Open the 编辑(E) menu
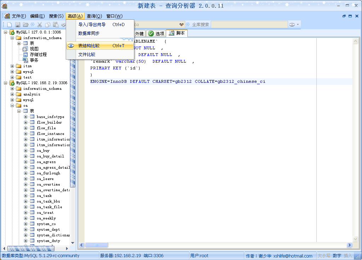362x260 pixels. click(x=37, y=16)
